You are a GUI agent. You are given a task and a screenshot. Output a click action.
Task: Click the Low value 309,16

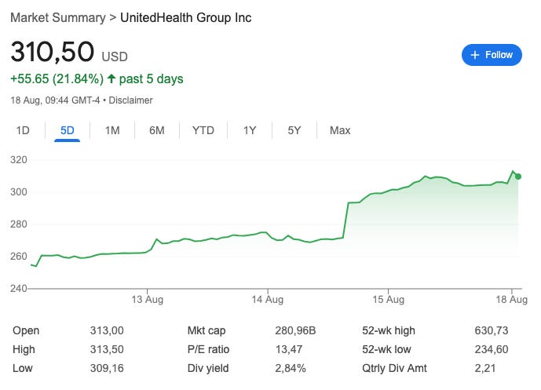click(107, 368)
